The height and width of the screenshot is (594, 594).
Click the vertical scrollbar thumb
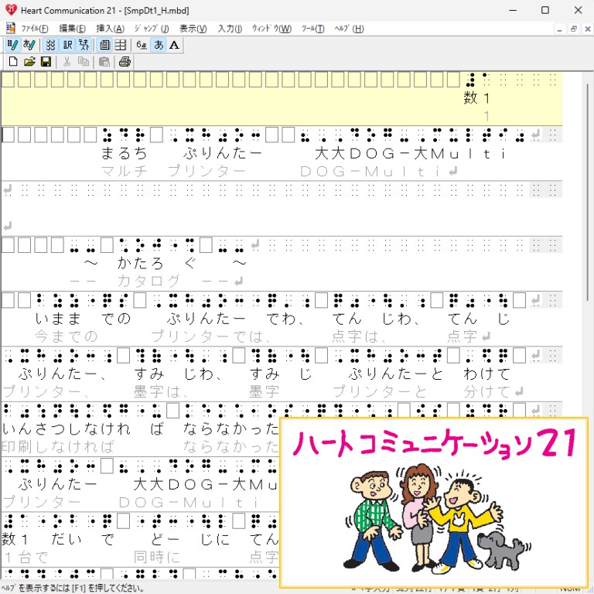point(587,193)
